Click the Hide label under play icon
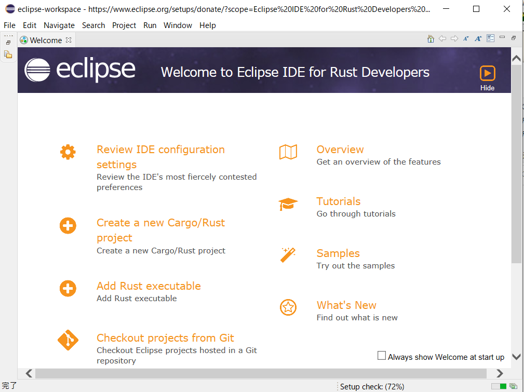The width and height of the screenshot is (524, 392). pos(487,88)
